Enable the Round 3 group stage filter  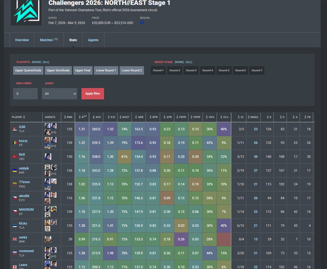[191, 70]
